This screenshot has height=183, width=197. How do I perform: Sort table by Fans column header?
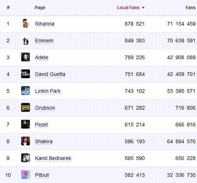pyautogui.click(x=190, y=8)
